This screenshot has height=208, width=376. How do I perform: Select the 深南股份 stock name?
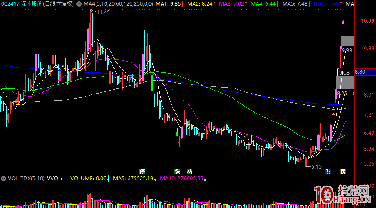coord(31,4)
